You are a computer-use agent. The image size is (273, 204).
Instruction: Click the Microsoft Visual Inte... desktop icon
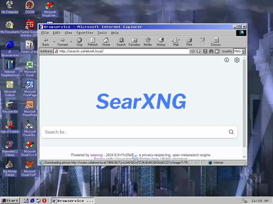[50, 9]
